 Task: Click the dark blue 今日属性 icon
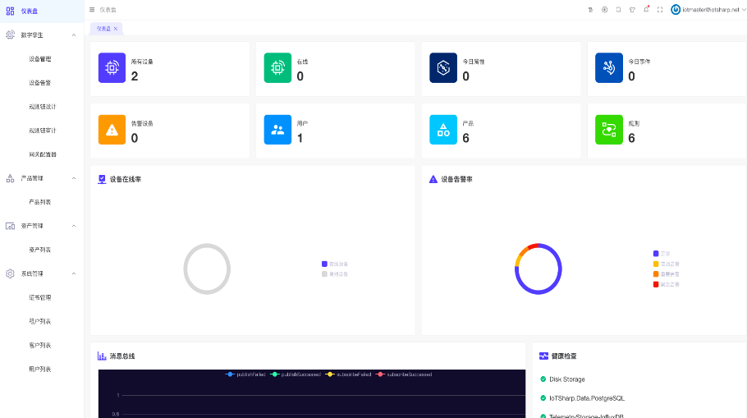(x=443, y=67)
